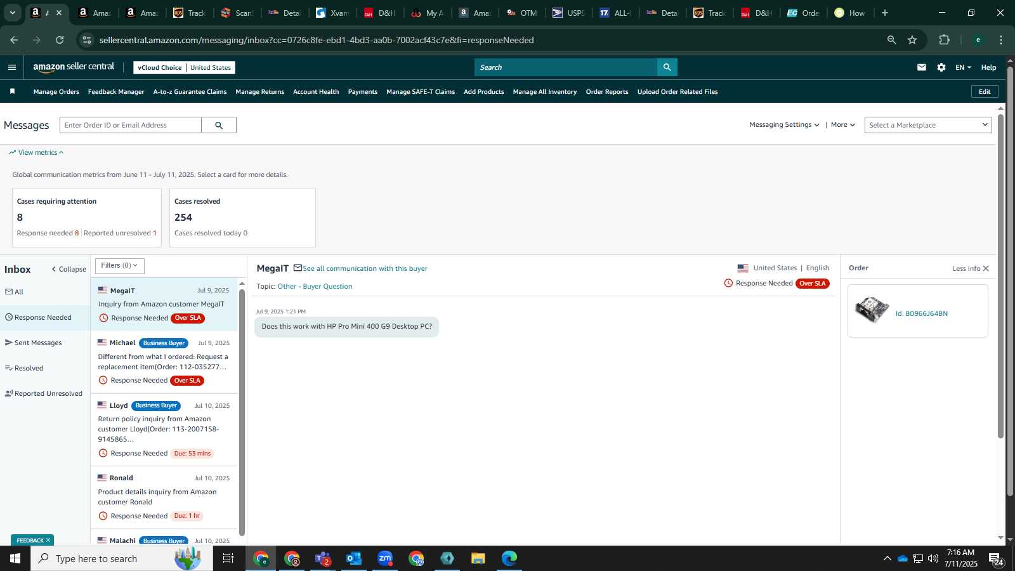
Task: Click the envelope icon beside See all communication
Action: click(298, 268)
